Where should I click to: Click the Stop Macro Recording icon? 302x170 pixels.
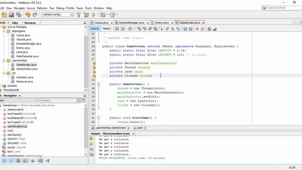pos(202,29)
